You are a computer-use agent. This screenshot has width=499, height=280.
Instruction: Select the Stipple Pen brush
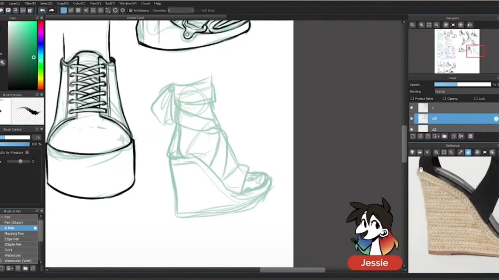point(19,244)
